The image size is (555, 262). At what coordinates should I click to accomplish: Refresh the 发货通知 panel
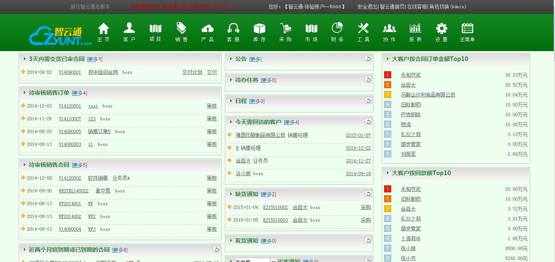(x=368, y=241)
